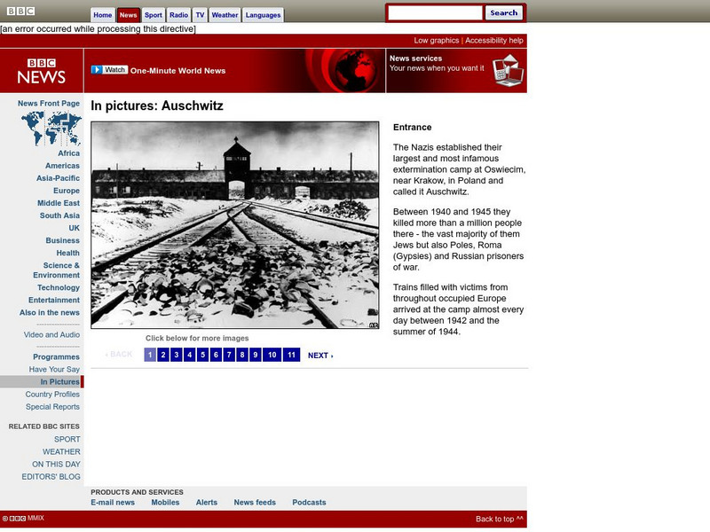Open the News services heading link
The width and height of the screenshot is (710, 532).
coord(415,59)
